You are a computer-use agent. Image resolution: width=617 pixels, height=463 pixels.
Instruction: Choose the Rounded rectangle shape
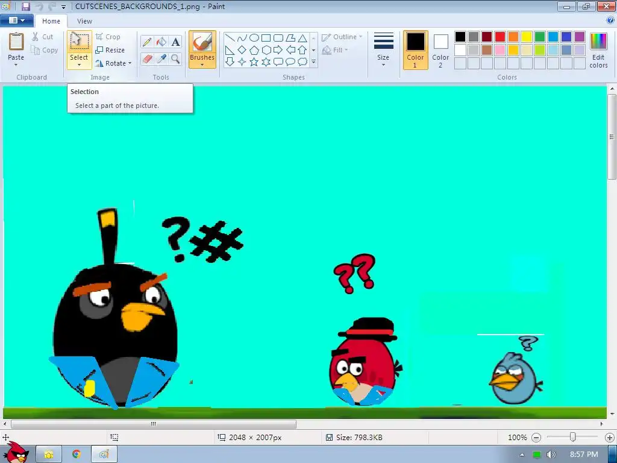[278, 38]
